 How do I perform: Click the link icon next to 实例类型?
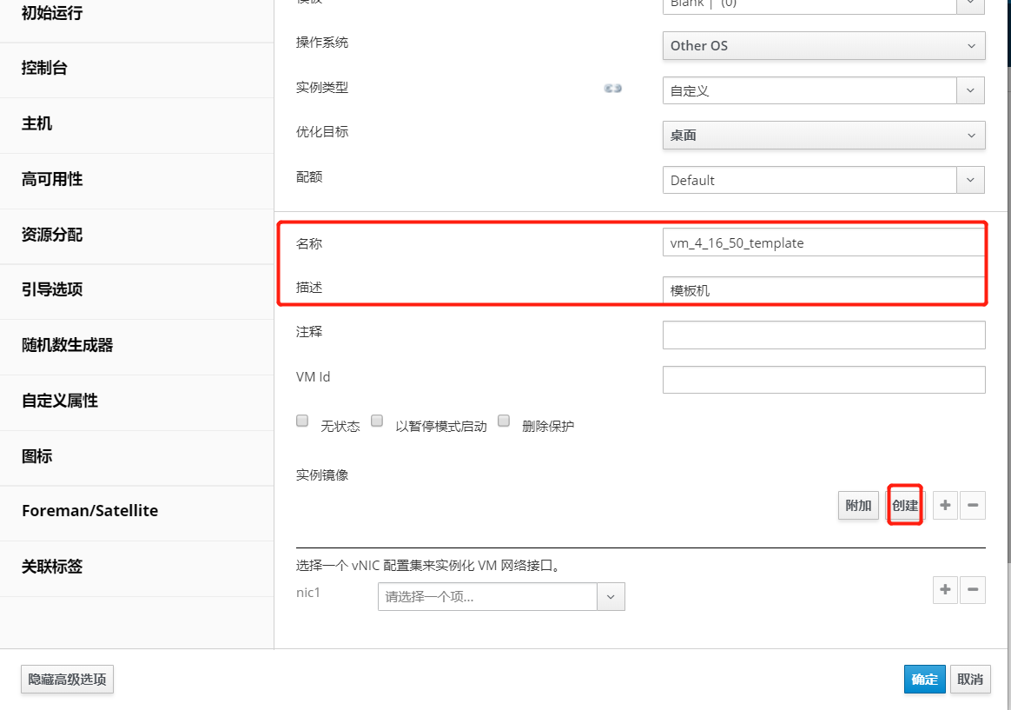click(613, 89)
